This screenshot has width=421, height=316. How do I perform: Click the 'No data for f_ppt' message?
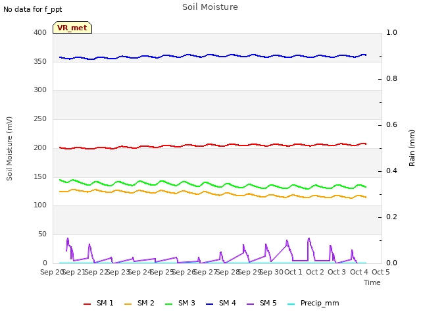click(x=32, y=9)
